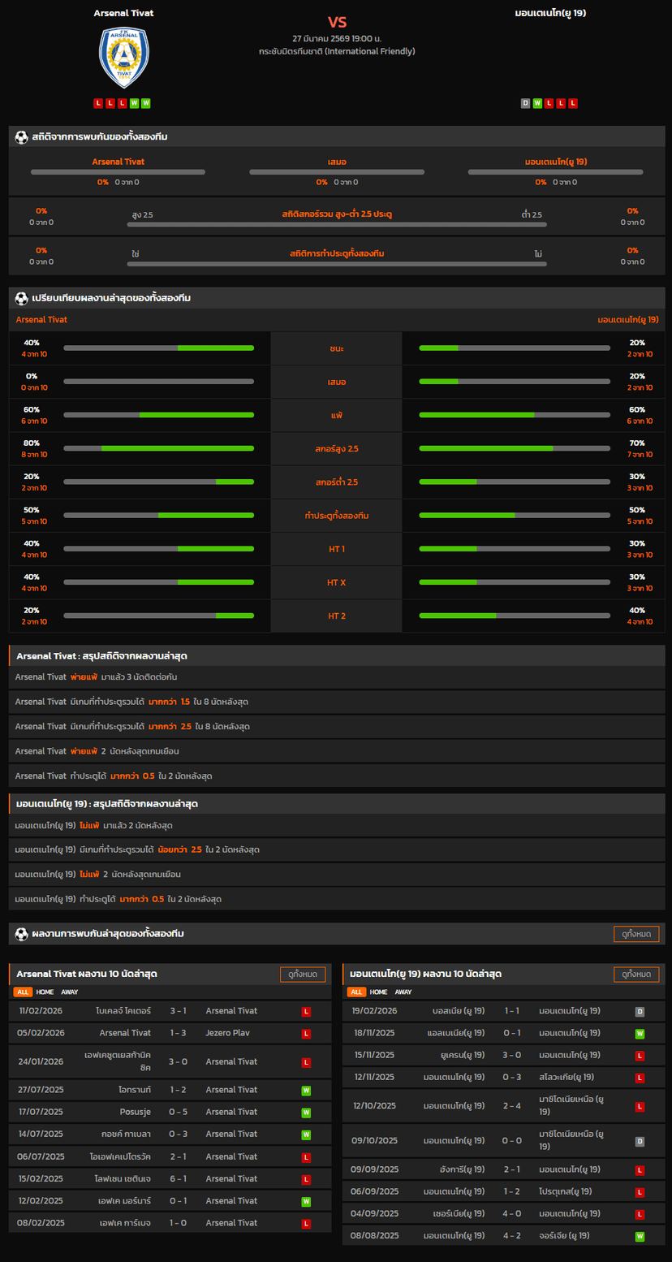The image size is (672, 1262).
Task: Click the W badge on the 27/07/2025 match row
Action: 306,1090
